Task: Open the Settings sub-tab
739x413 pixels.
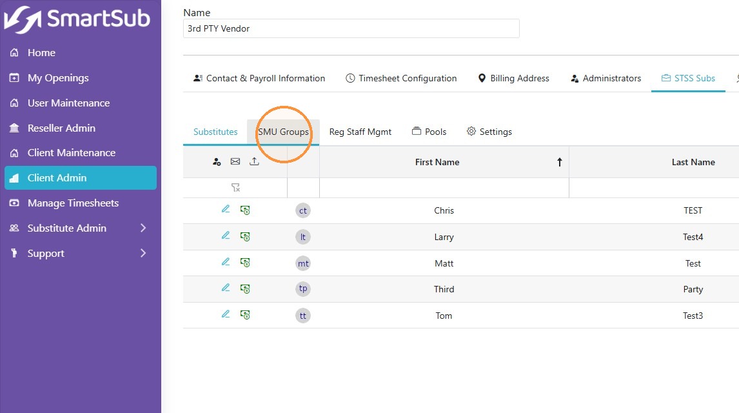Action: pyautogui.click(x=489, y=132)
